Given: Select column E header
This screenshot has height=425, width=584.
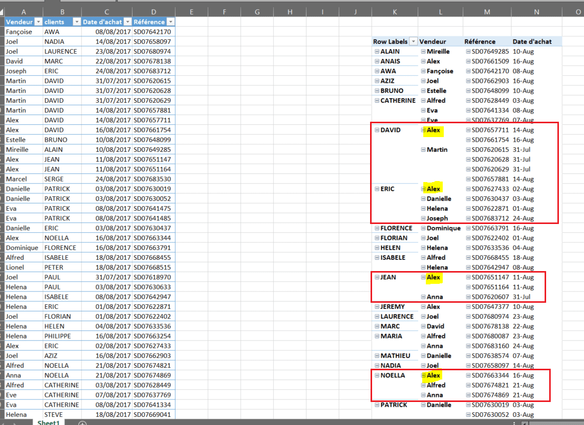Looking at the screenshot, I should click(x=191, y=12).
